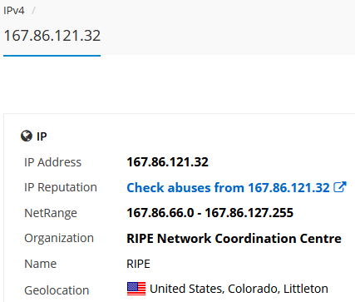Click the IP Address field label
This screenshot has width=355, height=302.
click(x=52, y=162)
